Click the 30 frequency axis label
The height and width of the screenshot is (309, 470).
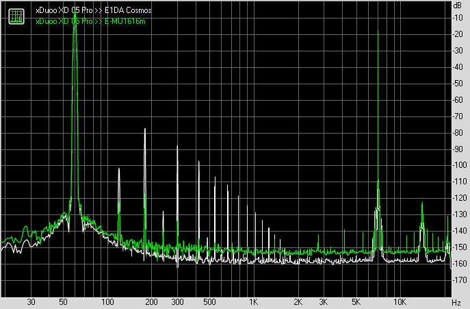(x=31, y=302)
